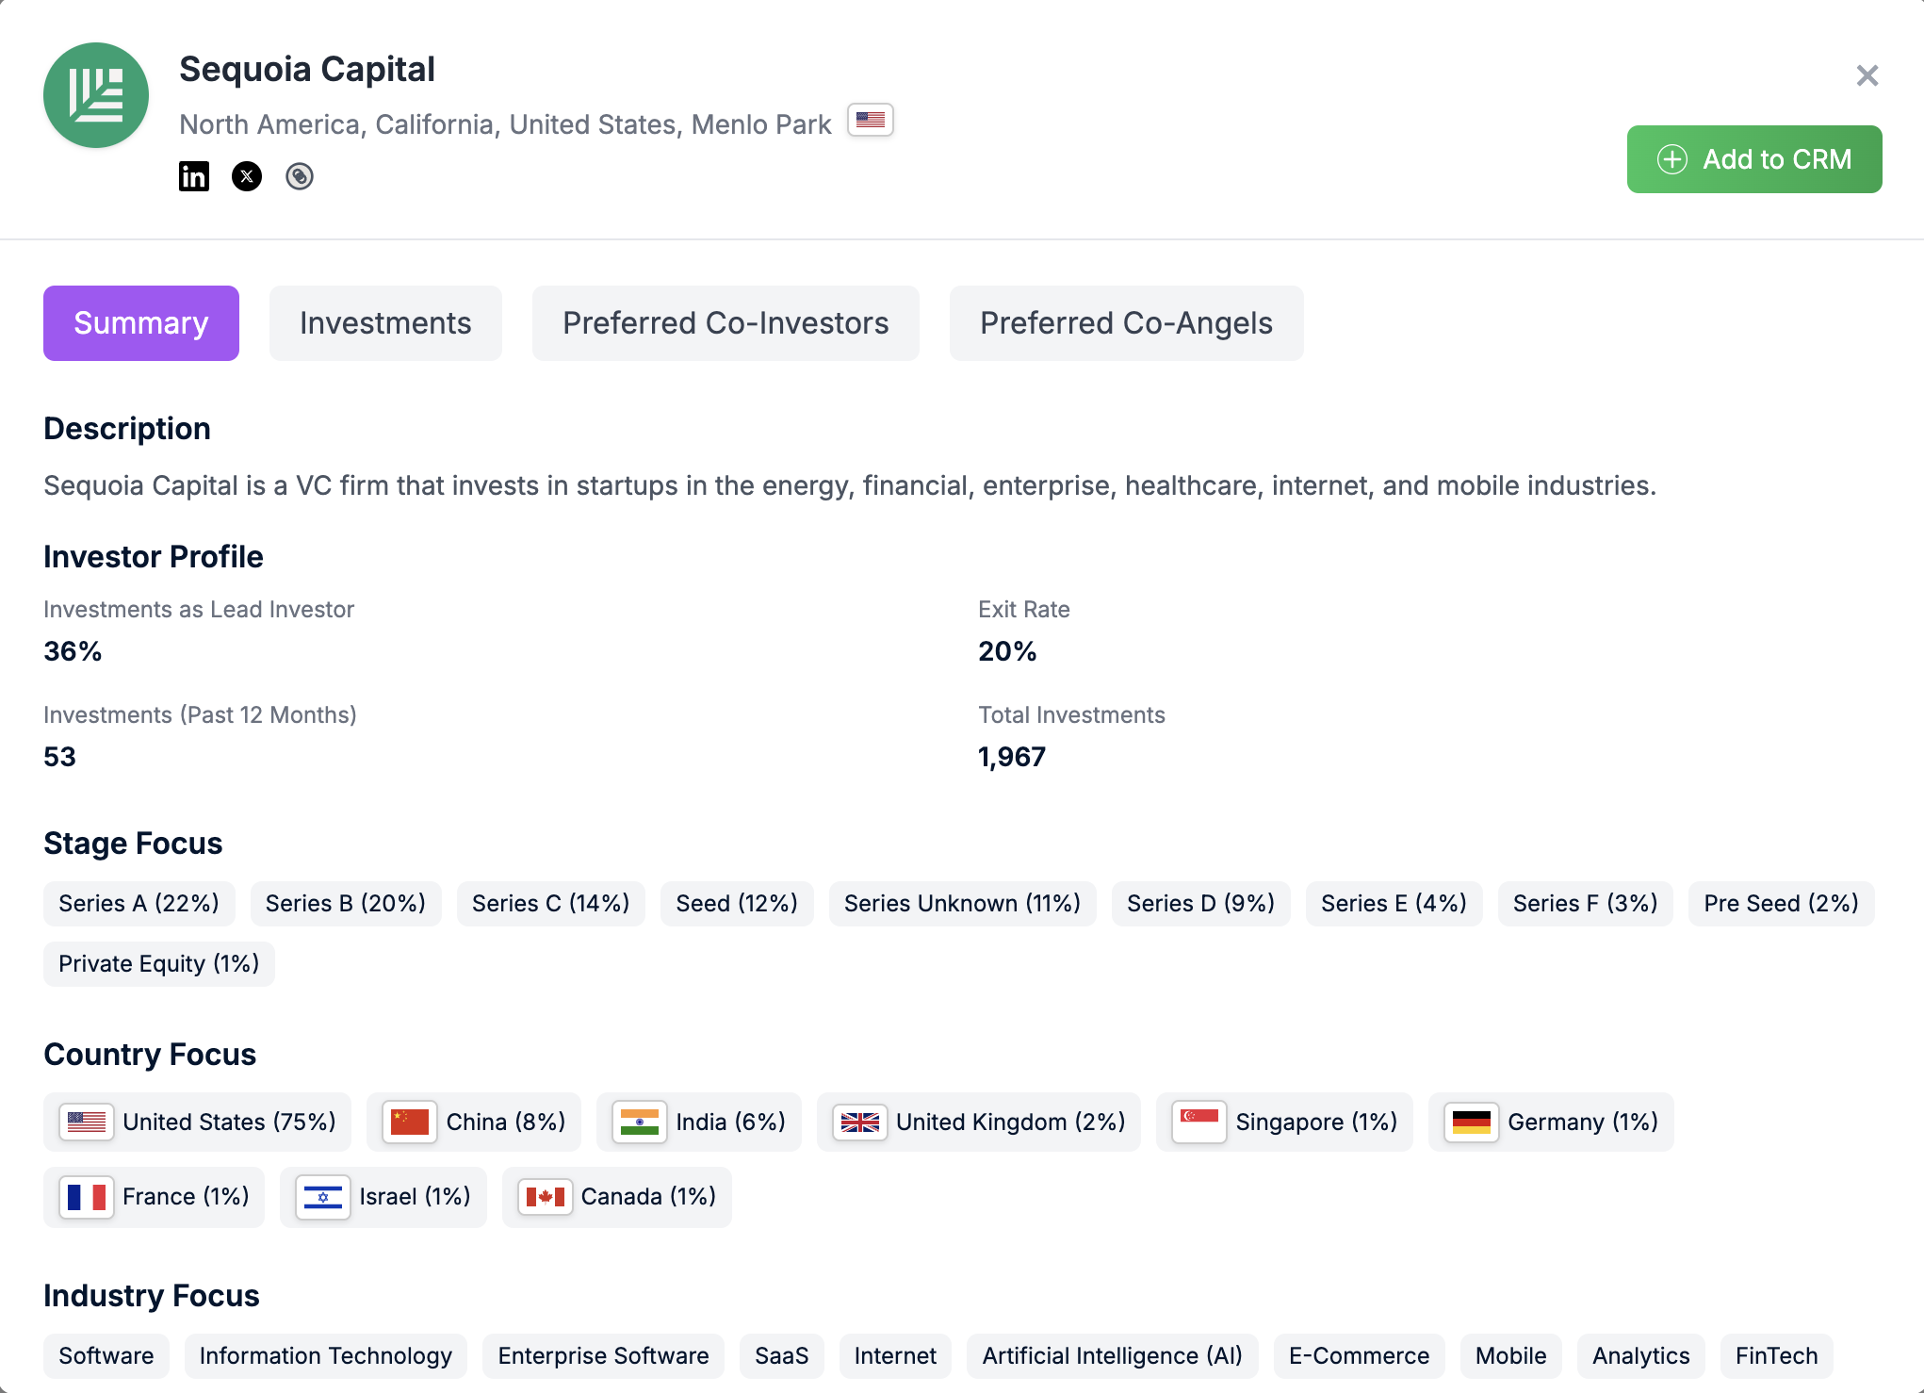This screenshot has width=1924, height=1393.
Task: Open the X (Twitter) profile icon
Action: click(x=247, y=176)
